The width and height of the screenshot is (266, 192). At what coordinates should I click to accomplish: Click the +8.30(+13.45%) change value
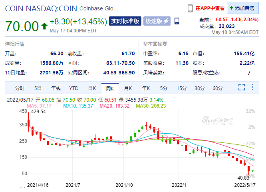click(x=78, y=22)
